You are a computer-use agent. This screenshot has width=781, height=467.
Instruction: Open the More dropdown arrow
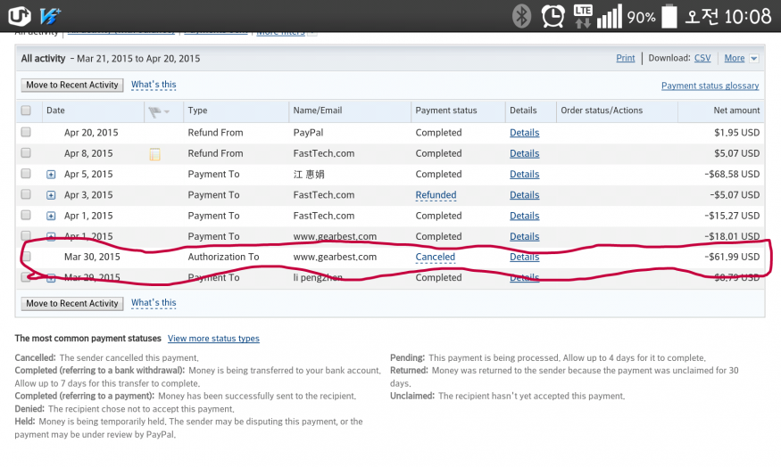click(x=754, y=59)
